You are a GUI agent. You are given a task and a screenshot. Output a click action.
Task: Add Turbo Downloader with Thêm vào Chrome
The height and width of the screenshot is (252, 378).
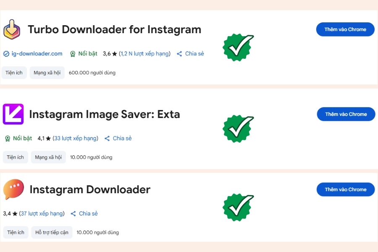(x=345, y=29)
